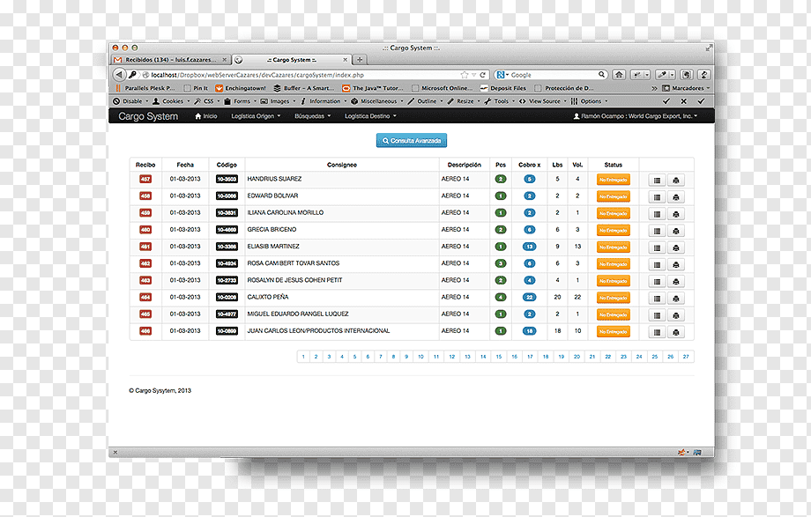
Task: Open a new browser tab with plus
Action: [360, 60]
